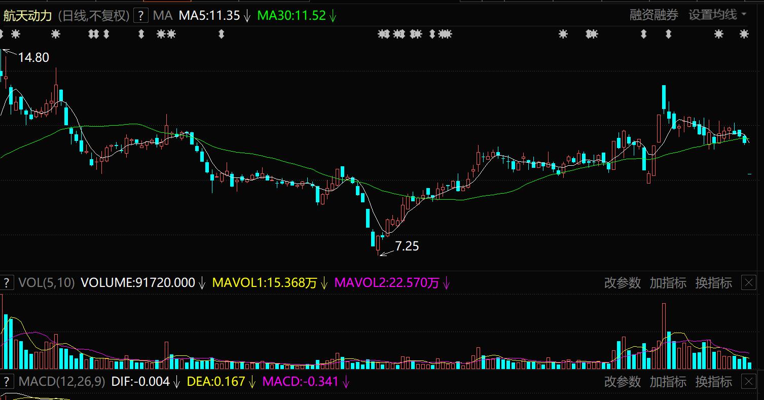Open 换指标 in the VOL panel

pyautogui.click(x=713, y=283)
